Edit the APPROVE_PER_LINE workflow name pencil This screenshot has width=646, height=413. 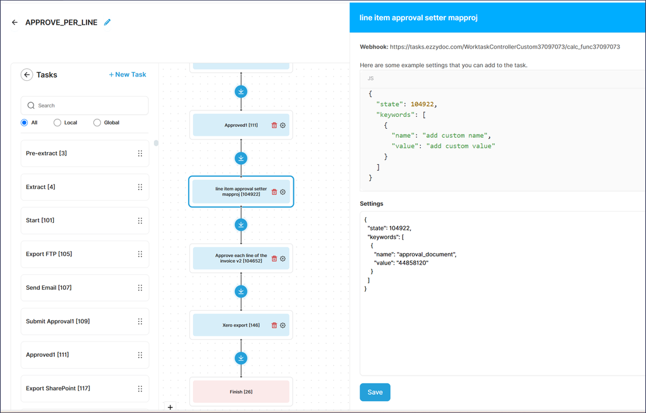click(107, 22)
